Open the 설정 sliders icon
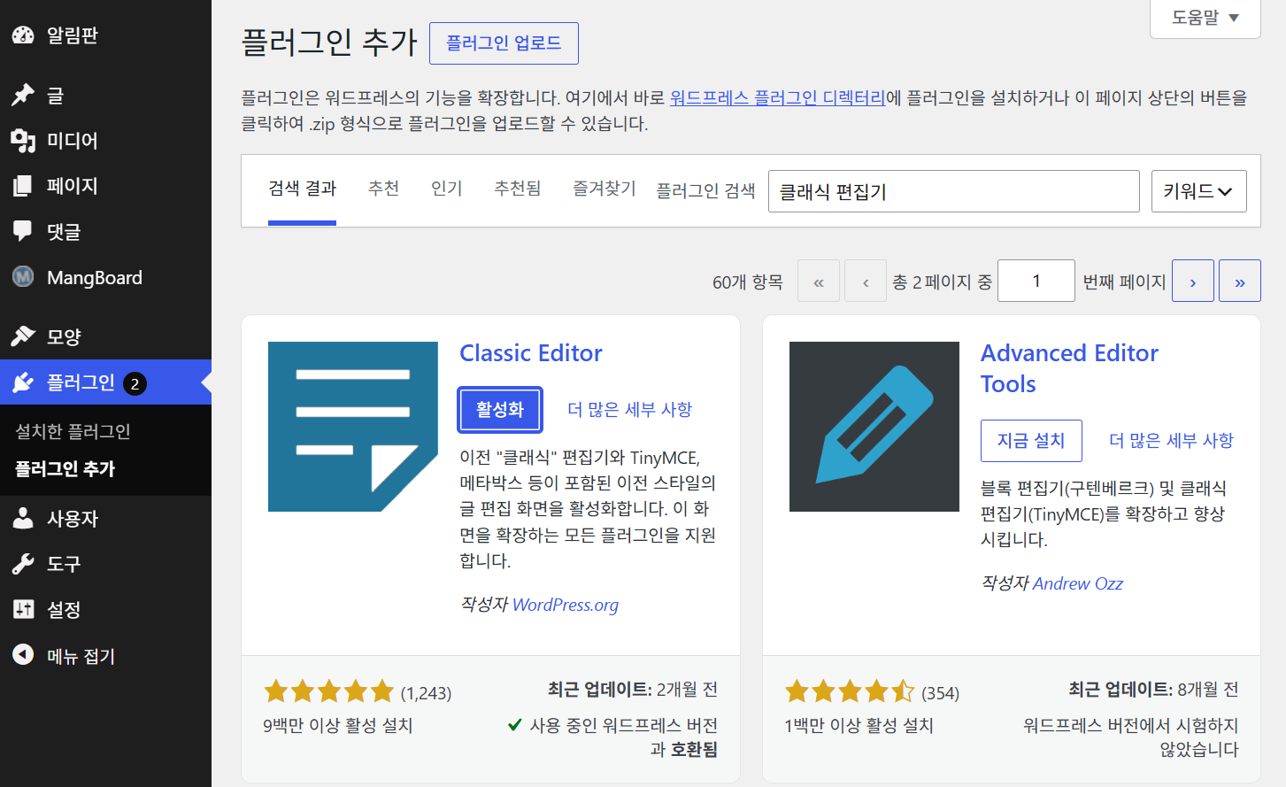Image resolution: width=1286 pixels, height=787 pixels. tap(23, 609)
